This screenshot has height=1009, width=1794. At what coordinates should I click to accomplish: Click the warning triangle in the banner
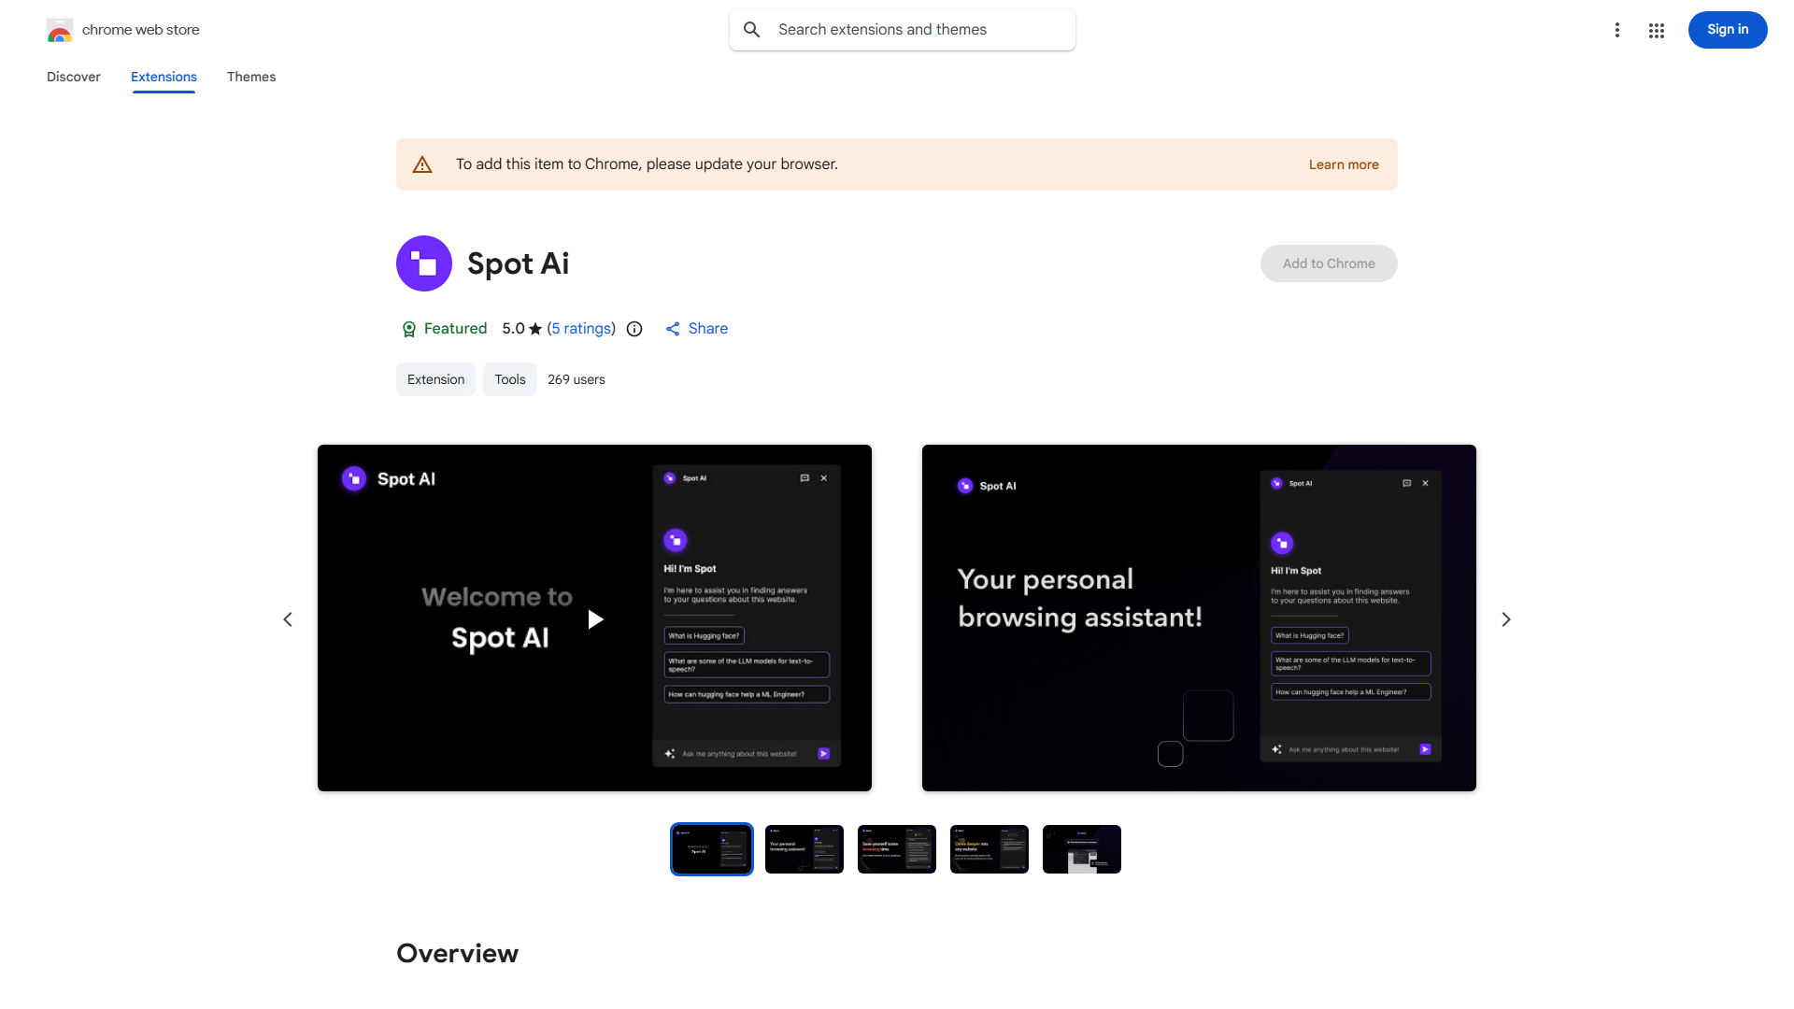[x=422, y=163]
